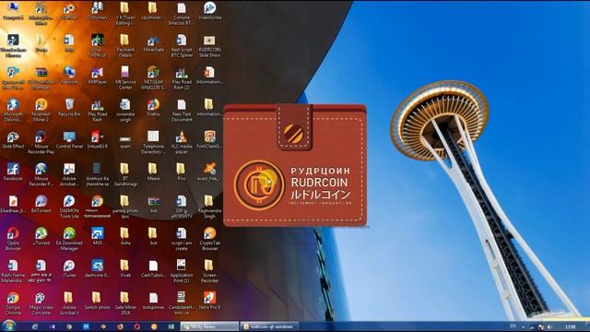Launch iTunes from desktop
The width and height of the screenshot is (590, 332).
point(69,268)
